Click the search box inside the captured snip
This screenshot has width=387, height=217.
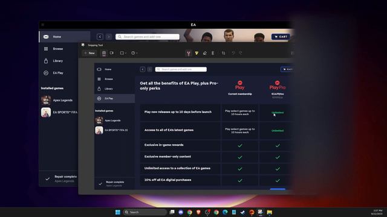tap(181, 69)
